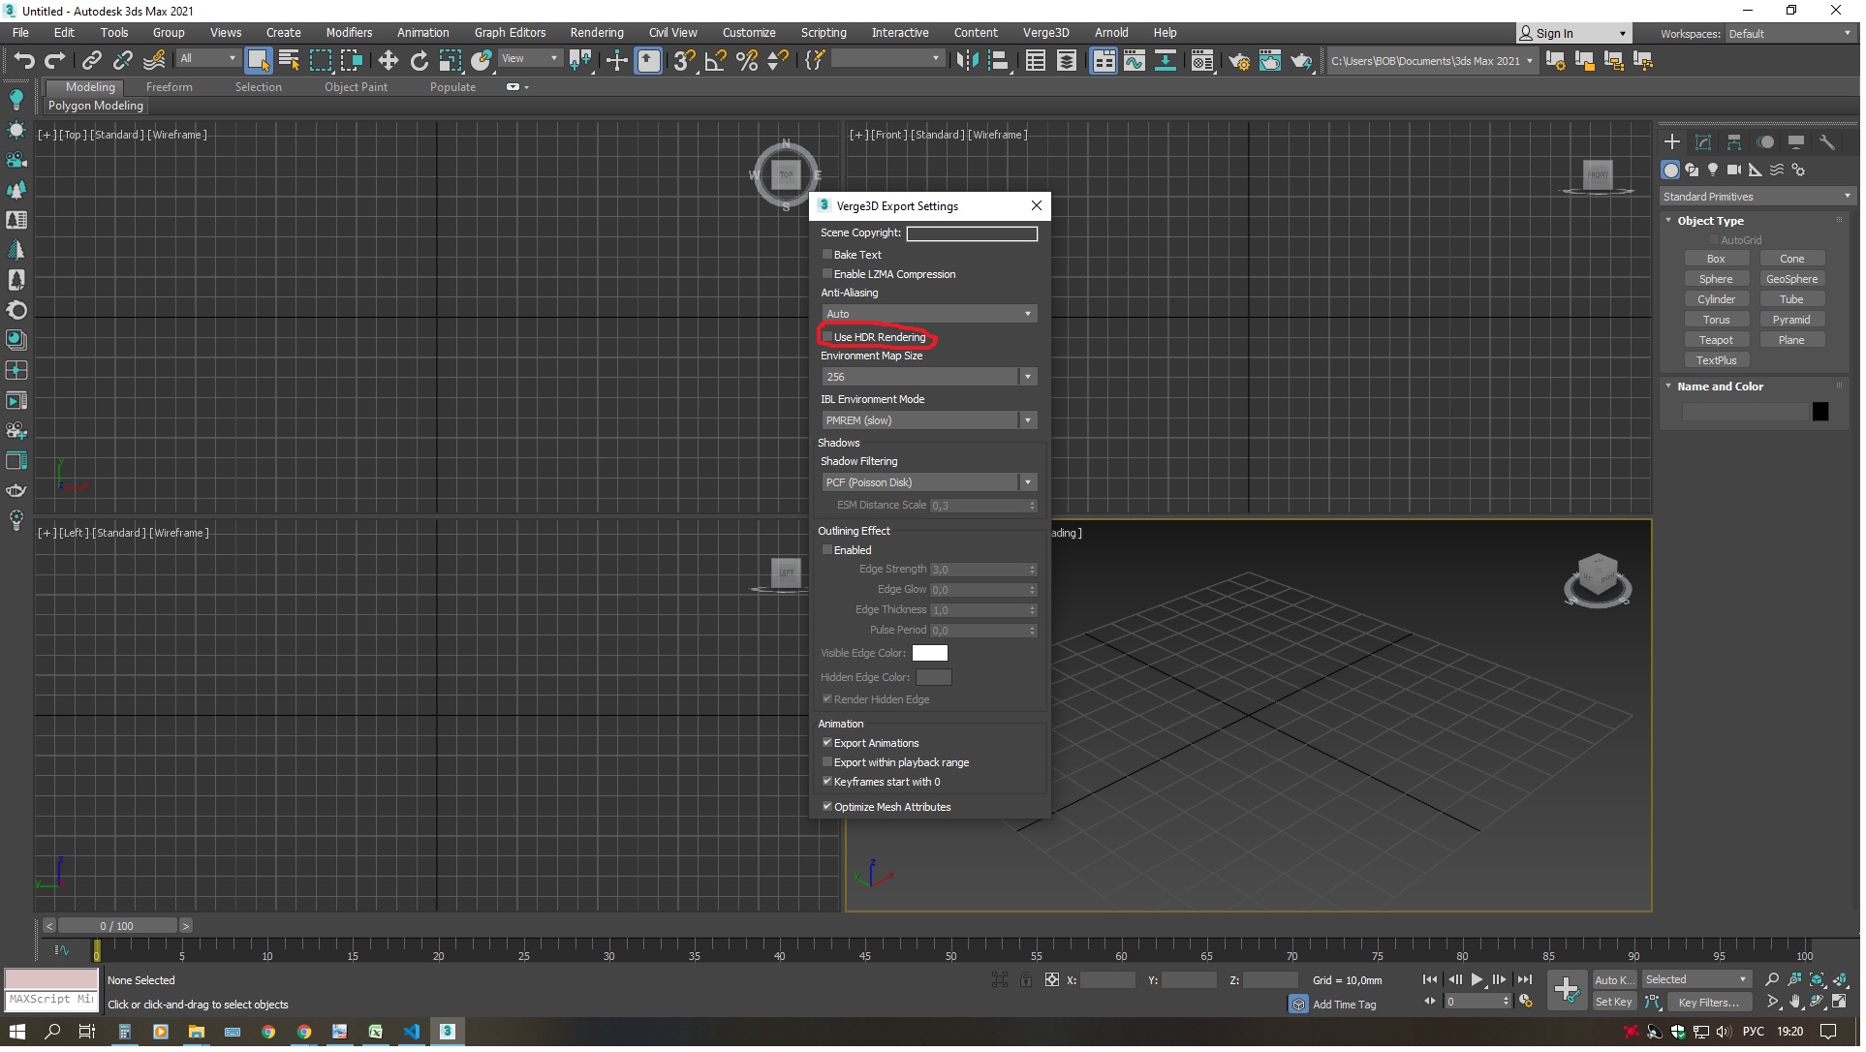1866x1052 pixels.
Task: Click the Mirror tool icon
Action: click(x=967, y=61)
